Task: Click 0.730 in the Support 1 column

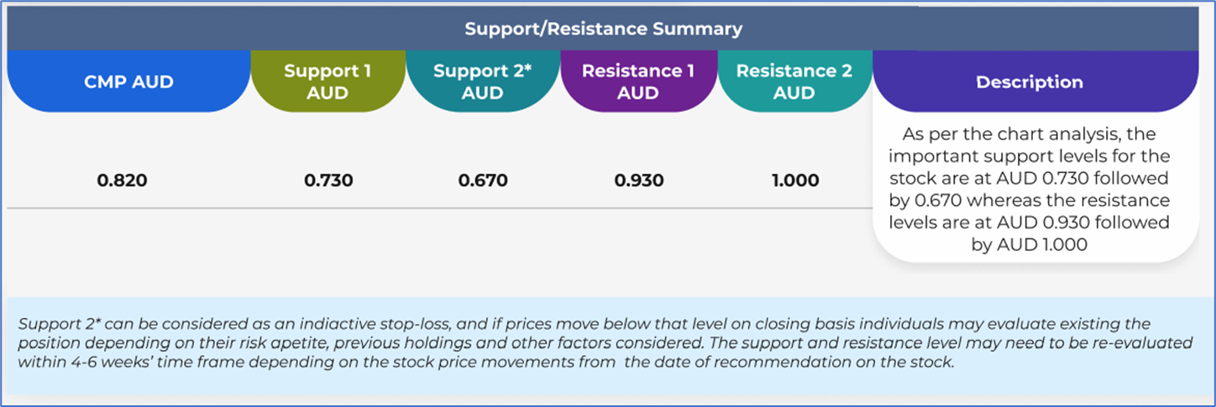Action: [328, 180]
